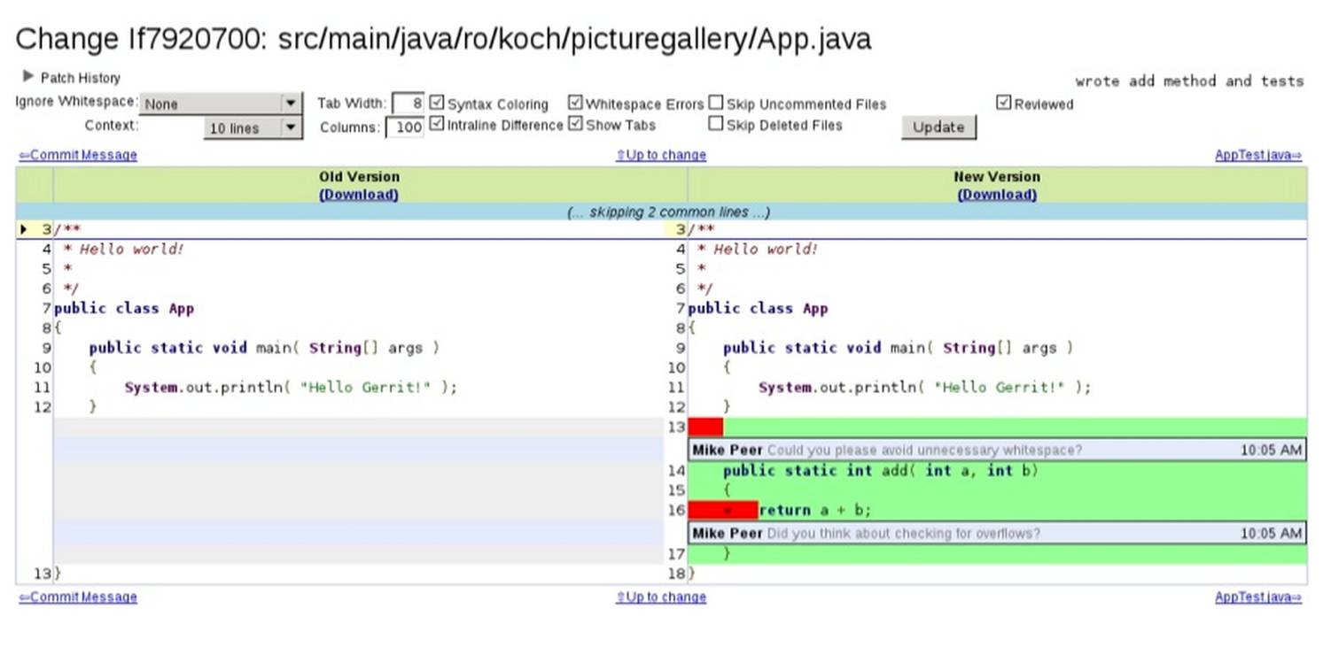Expand the Patch History disclosure triangle

pyautogui.click(x=28, y=77)
